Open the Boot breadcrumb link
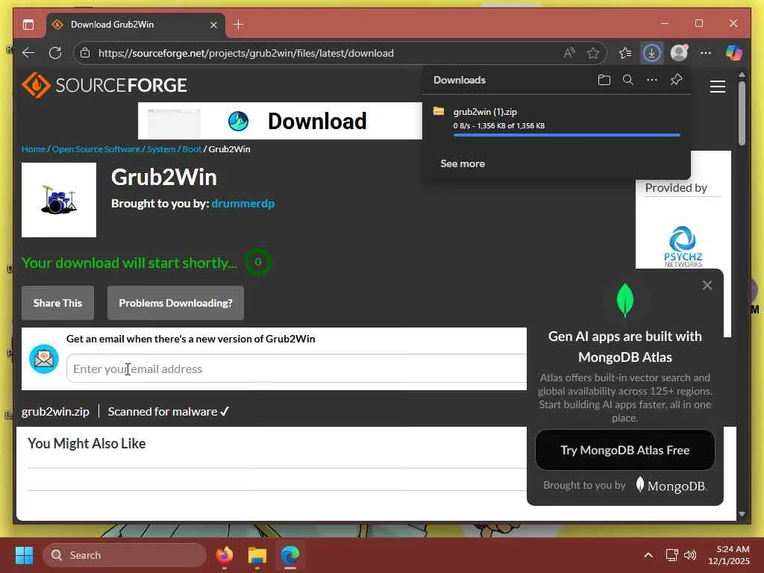764x573 pixels. [x=192, y=149]
